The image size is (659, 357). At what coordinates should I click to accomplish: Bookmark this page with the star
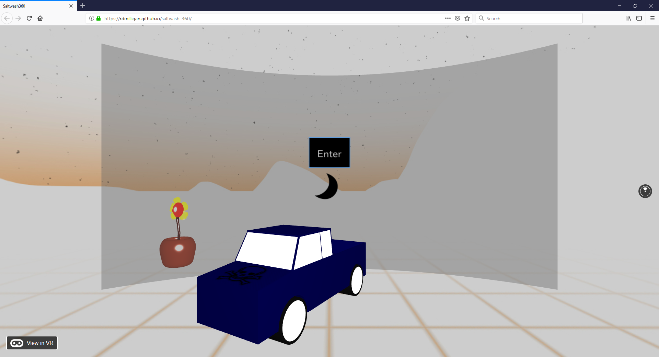pyautogui.click(x=467, y=18)
